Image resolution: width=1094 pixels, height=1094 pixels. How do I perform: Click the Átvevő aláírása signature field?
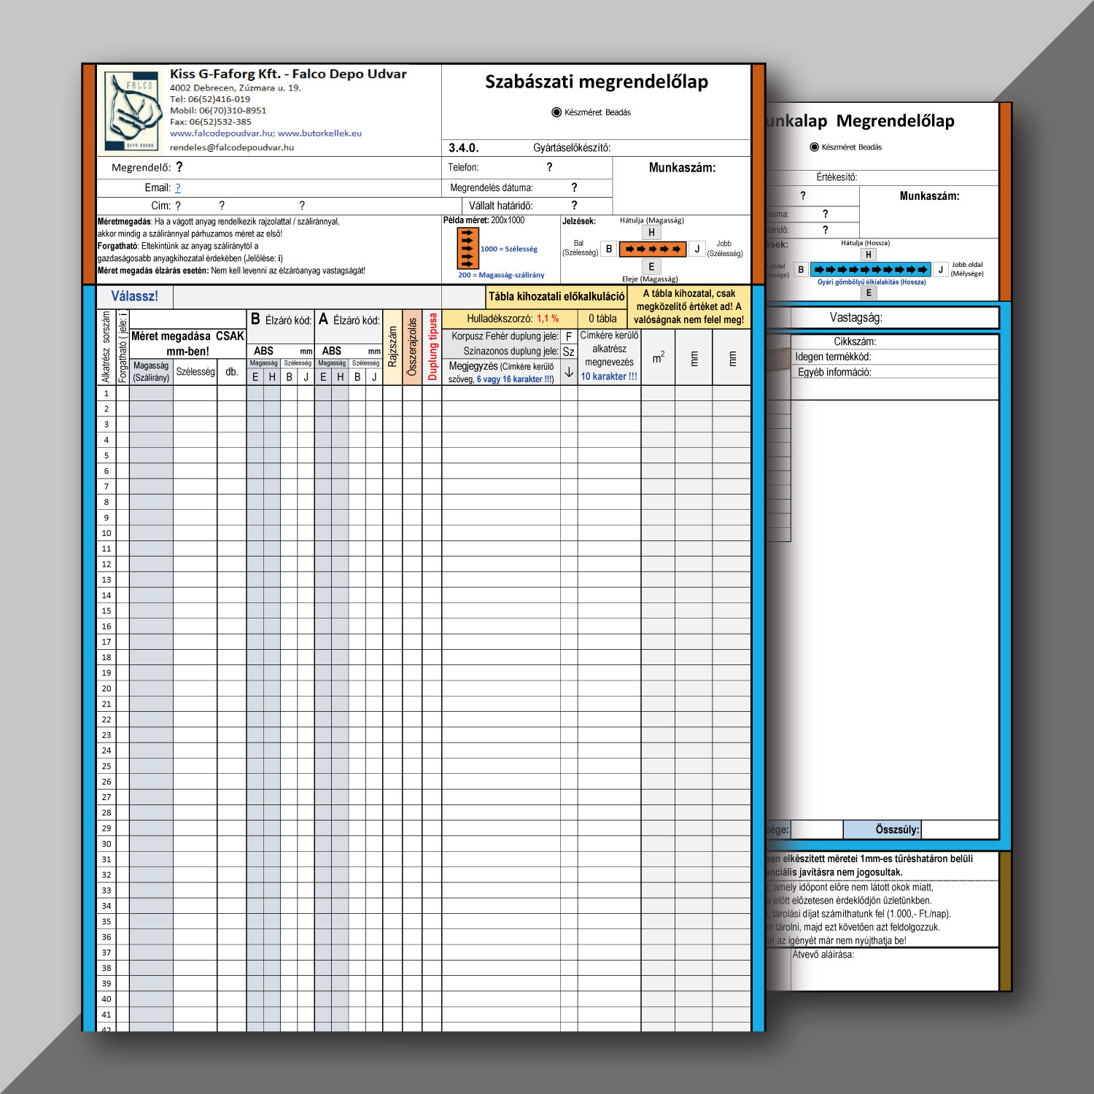pyautogui.click(x=894, y=969)
